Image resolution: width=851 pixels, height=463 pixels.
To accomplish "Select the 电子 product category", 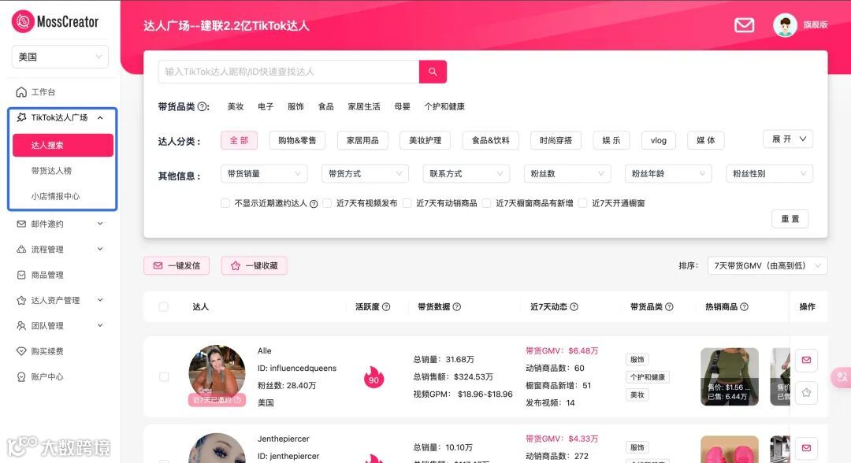I will pos(266,107).
